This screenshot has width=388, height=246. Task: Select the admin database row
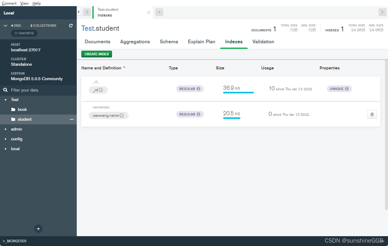tap(38, 129)
